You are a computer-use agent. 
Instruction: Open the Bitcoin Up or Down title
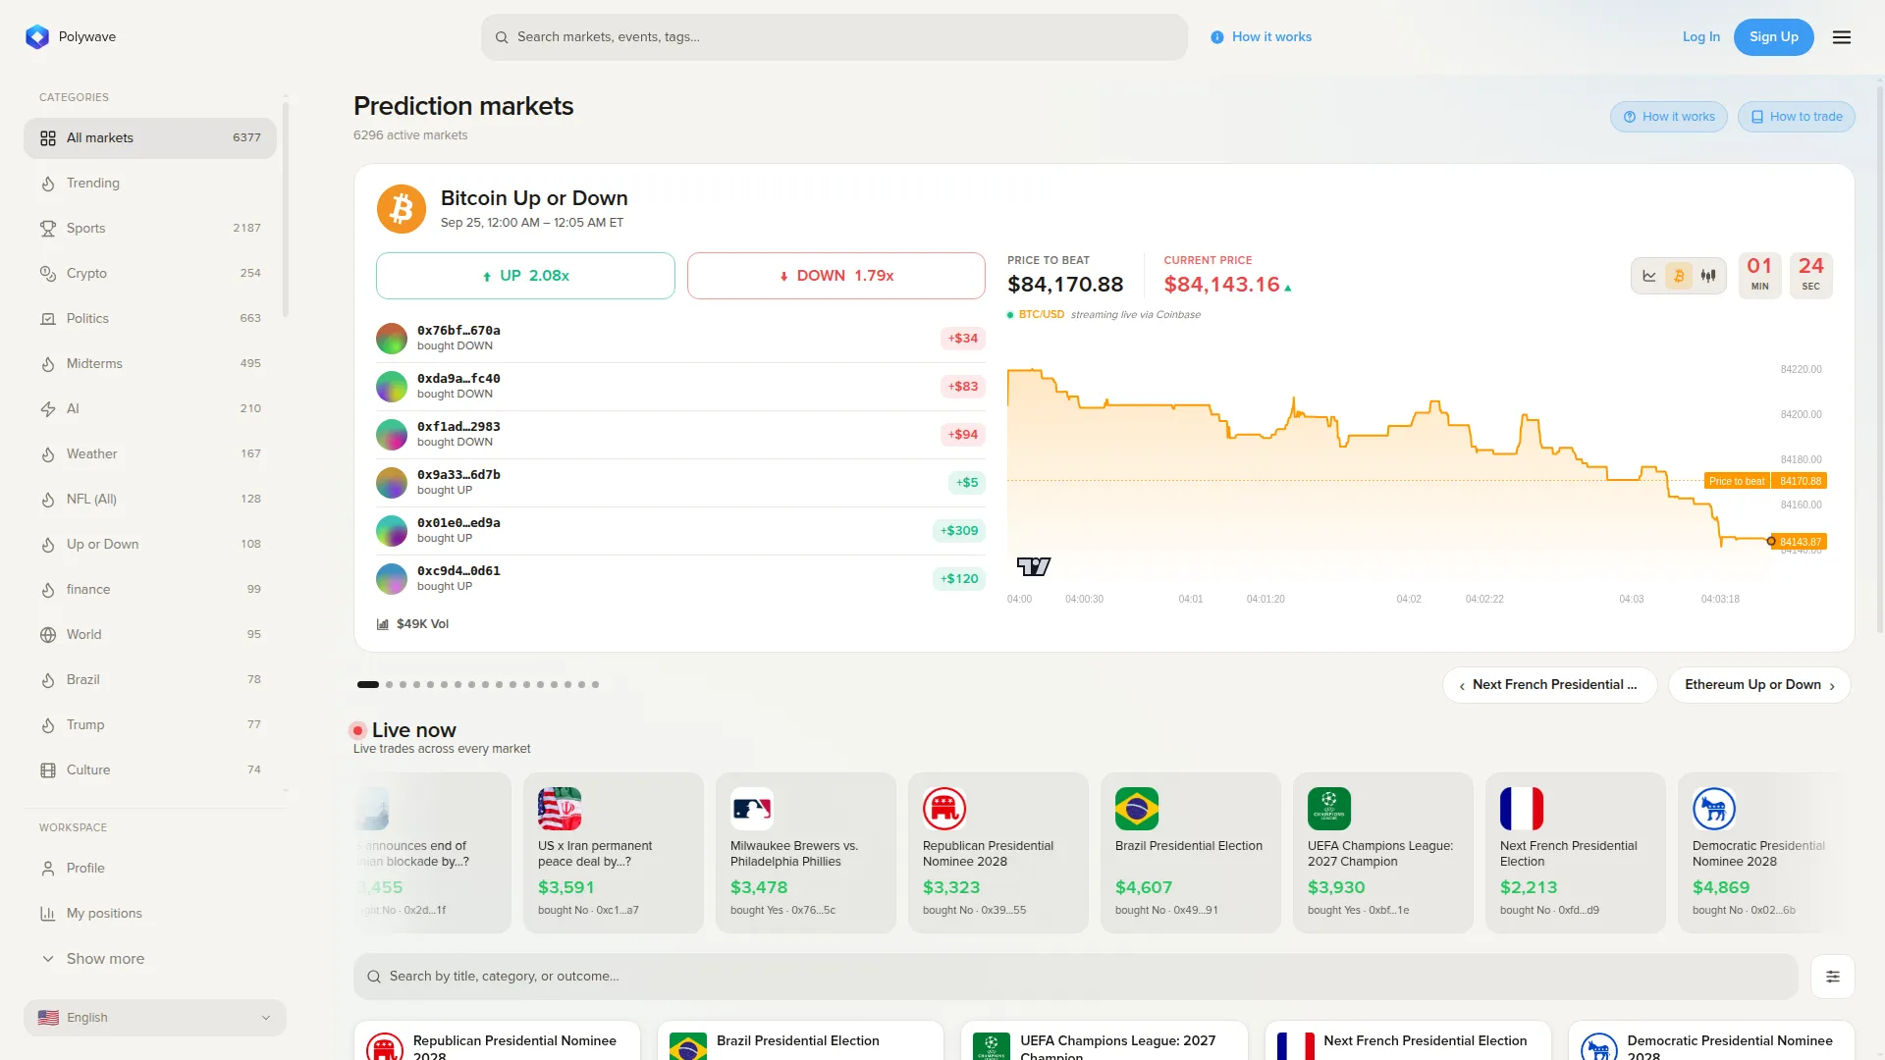[x=534, y=198]
